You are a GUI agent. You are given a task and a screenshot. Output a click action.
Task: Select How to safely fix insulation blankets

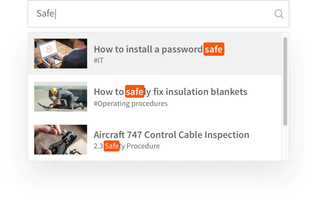pos(170,92)
